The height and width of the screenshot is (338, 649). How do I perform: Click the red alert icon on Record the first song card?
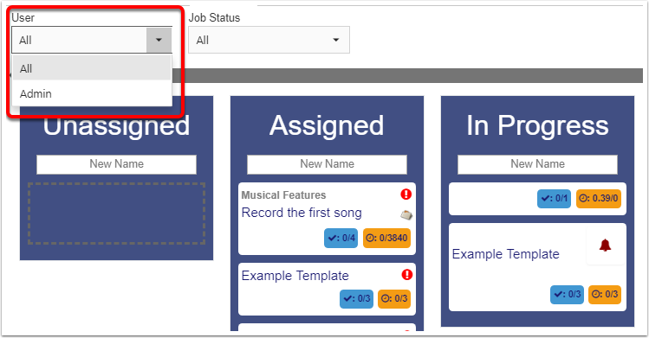(x=406, y=194)
